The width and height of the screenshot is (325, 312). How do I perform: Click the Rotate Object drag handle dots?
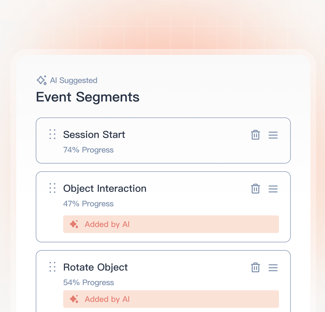(x=52, y=267)
